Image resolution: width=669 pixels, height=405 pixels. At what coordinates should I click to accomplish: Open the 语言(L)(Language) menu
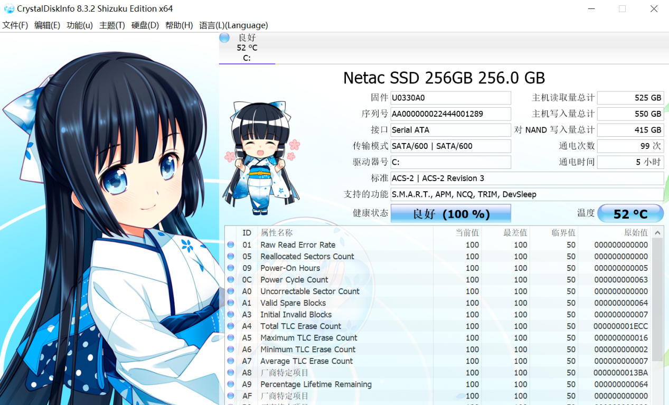tap(233, 25)
